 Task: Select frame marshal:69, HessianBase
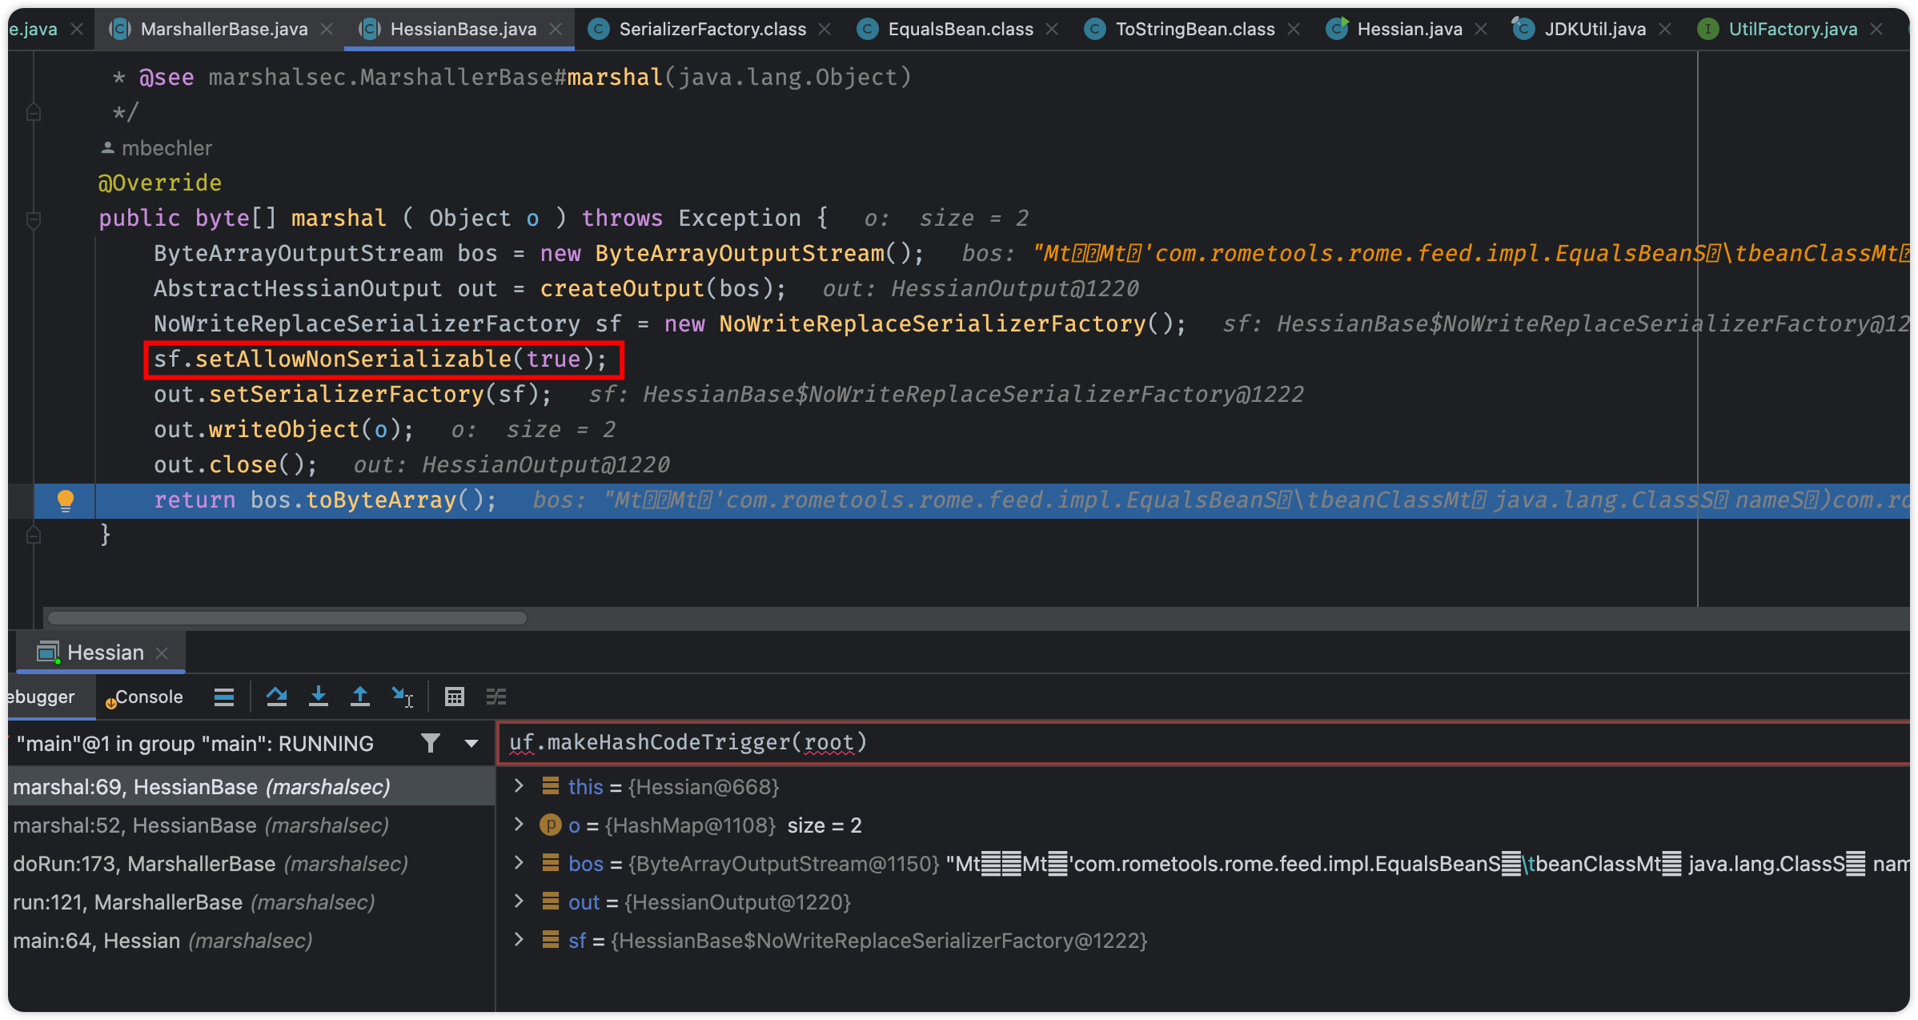(251, 787)
